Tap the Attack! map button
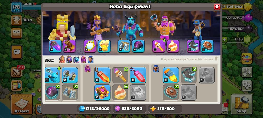 22,104
